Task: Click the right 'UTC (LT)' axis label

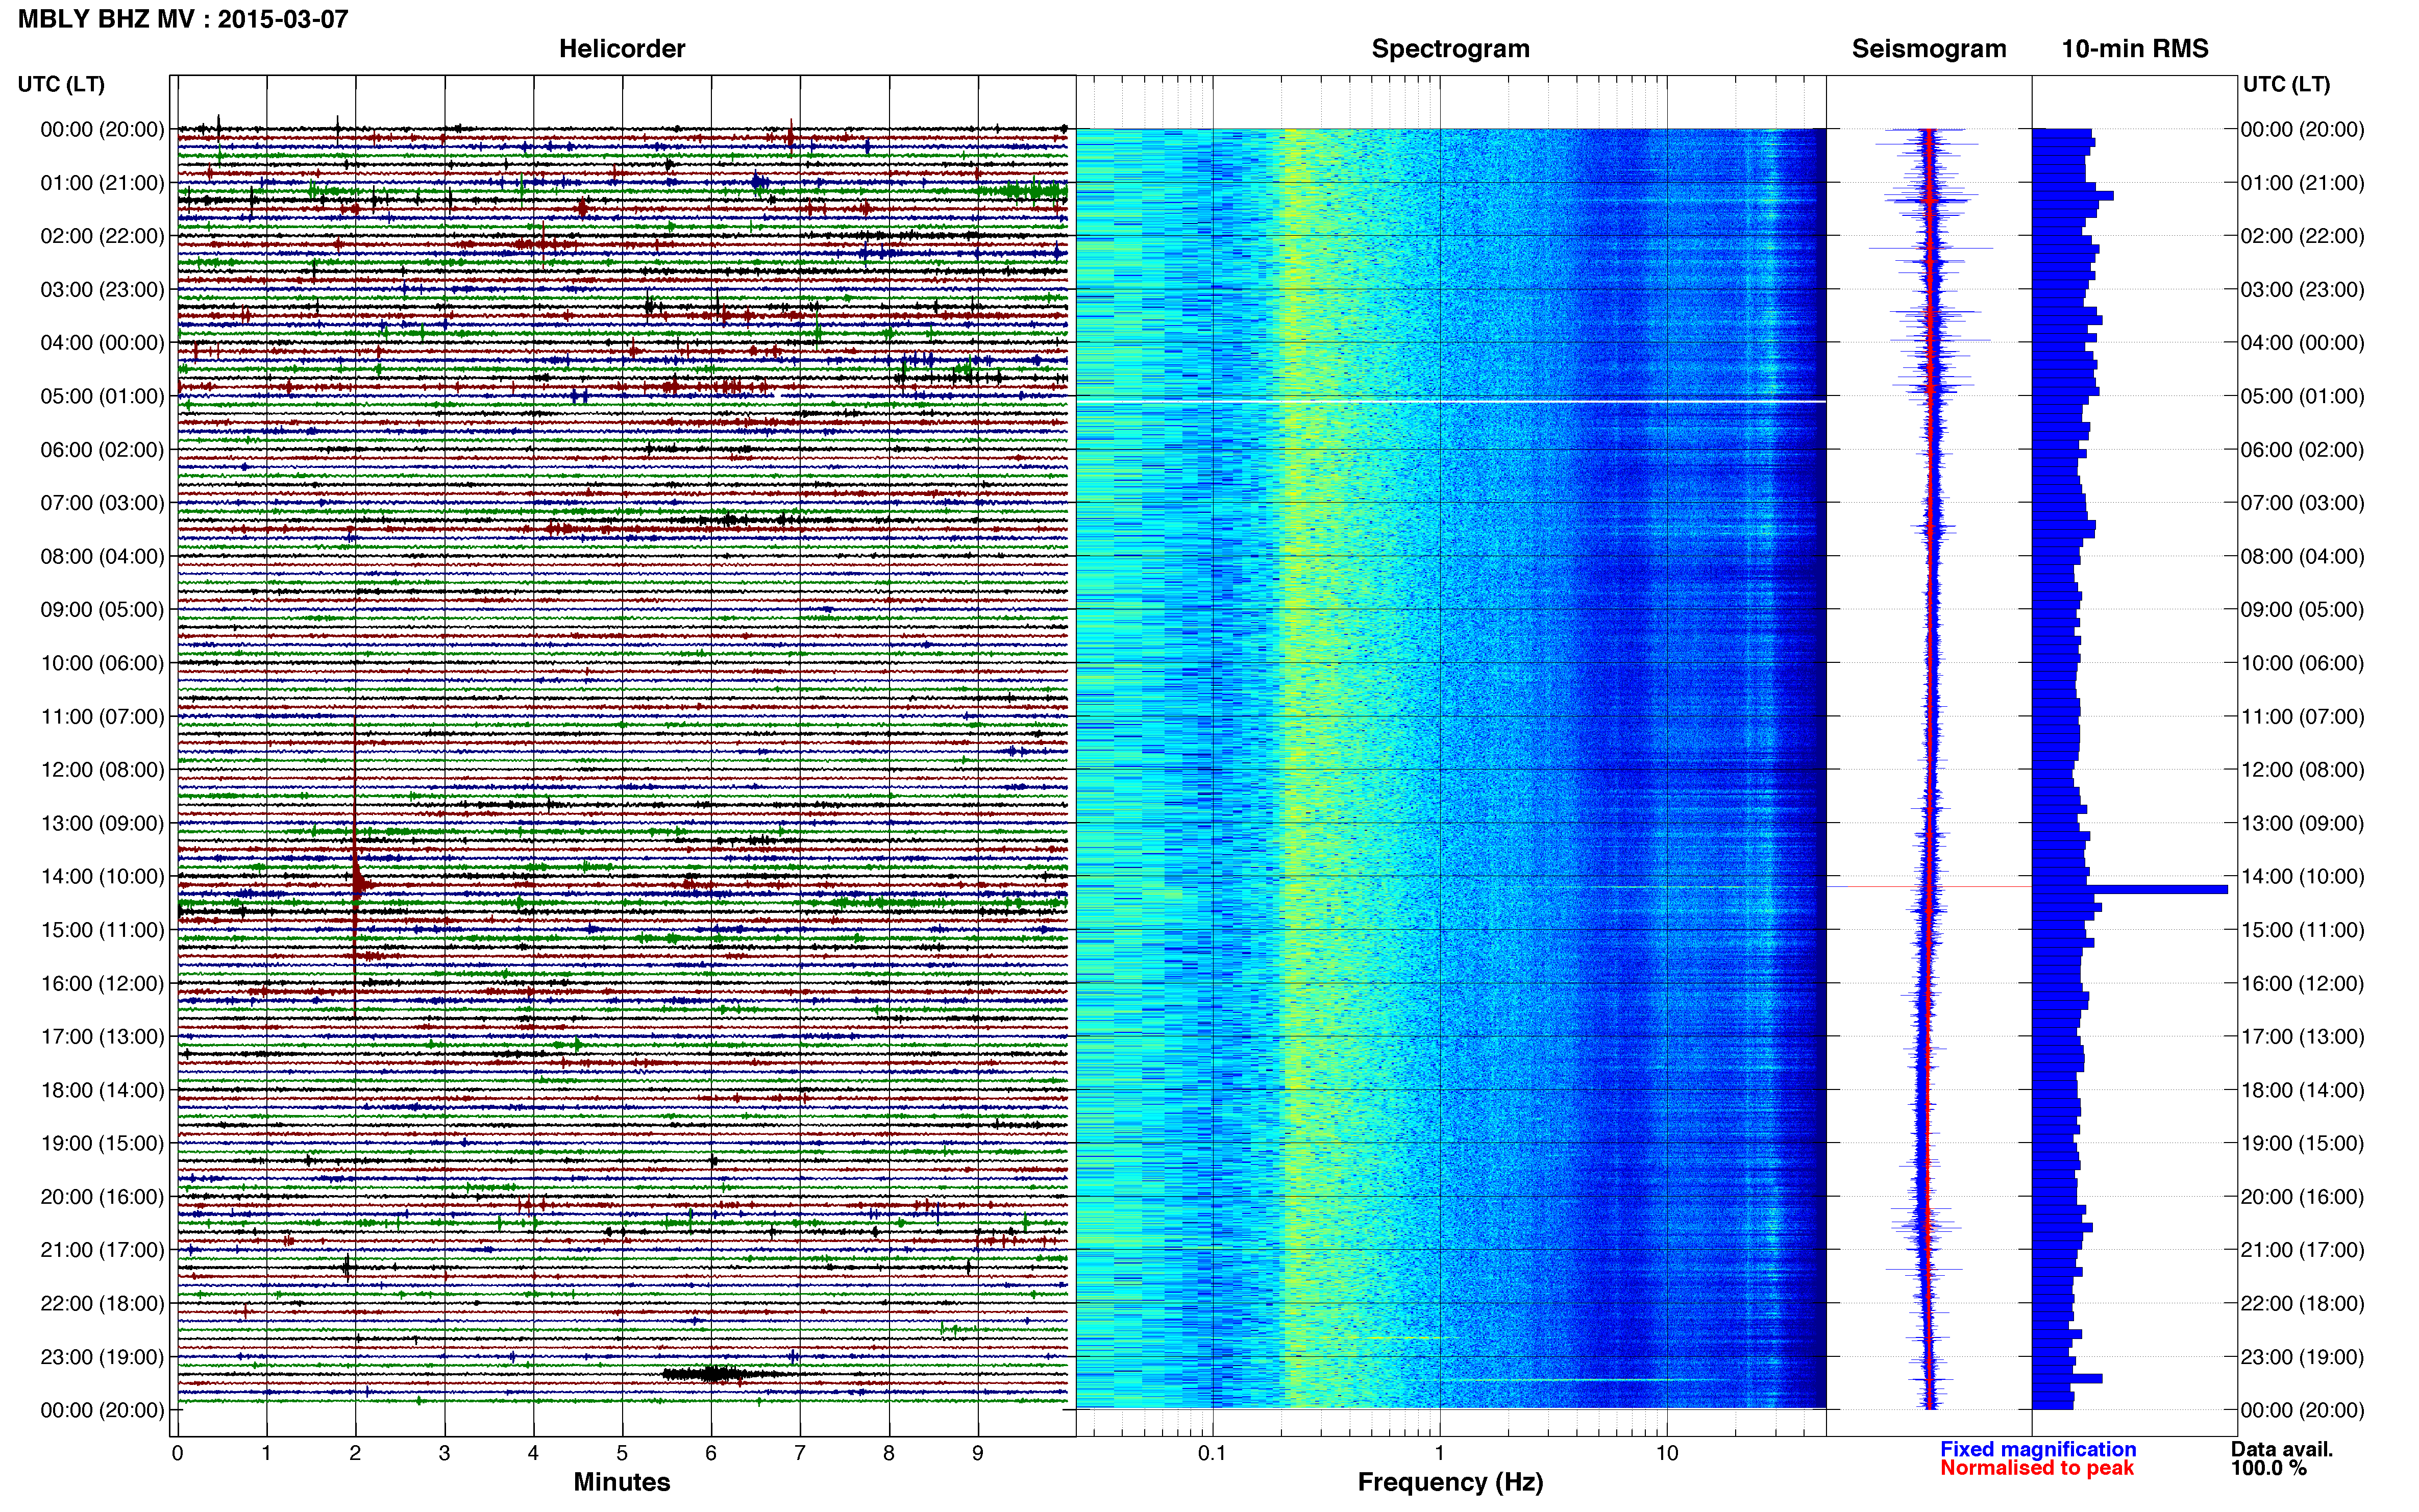Action: point(2286,84)
